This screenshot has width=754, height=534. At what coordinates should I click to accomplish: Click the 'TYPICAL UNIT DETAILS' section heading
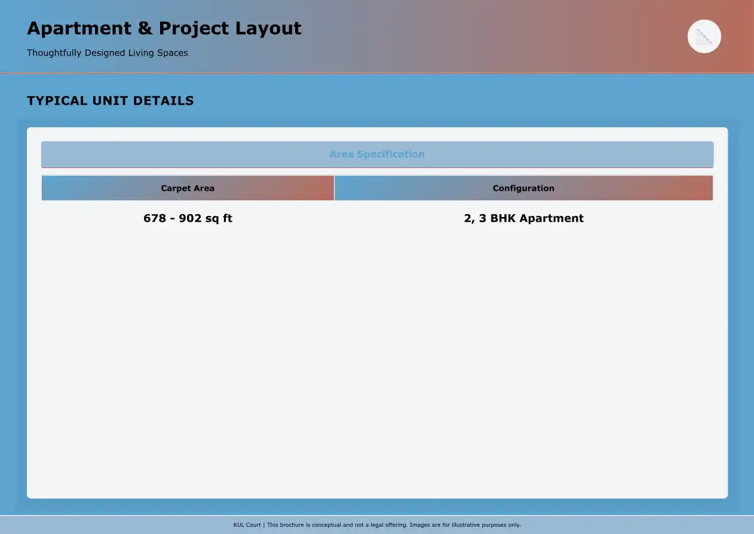point(111,100)
